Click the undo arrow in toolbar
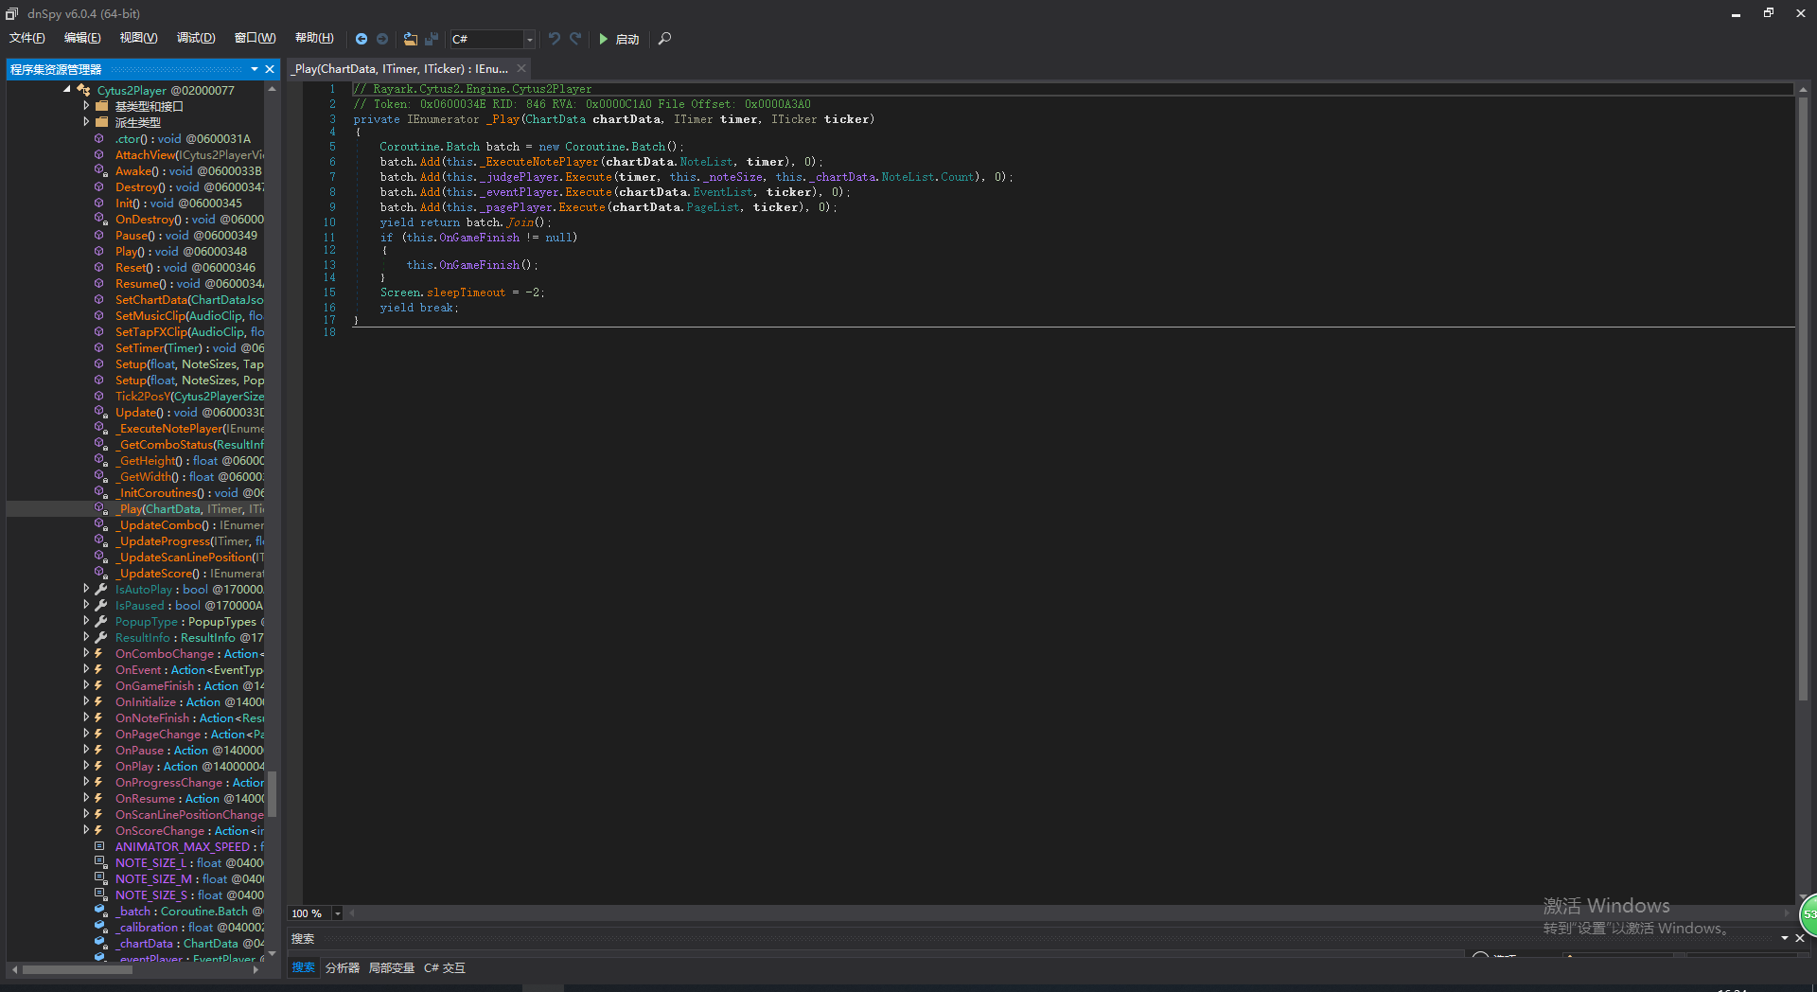Image resolution: width=1817 pixels, height=992 pixels. pyautogui.click(x=555, y=39)
